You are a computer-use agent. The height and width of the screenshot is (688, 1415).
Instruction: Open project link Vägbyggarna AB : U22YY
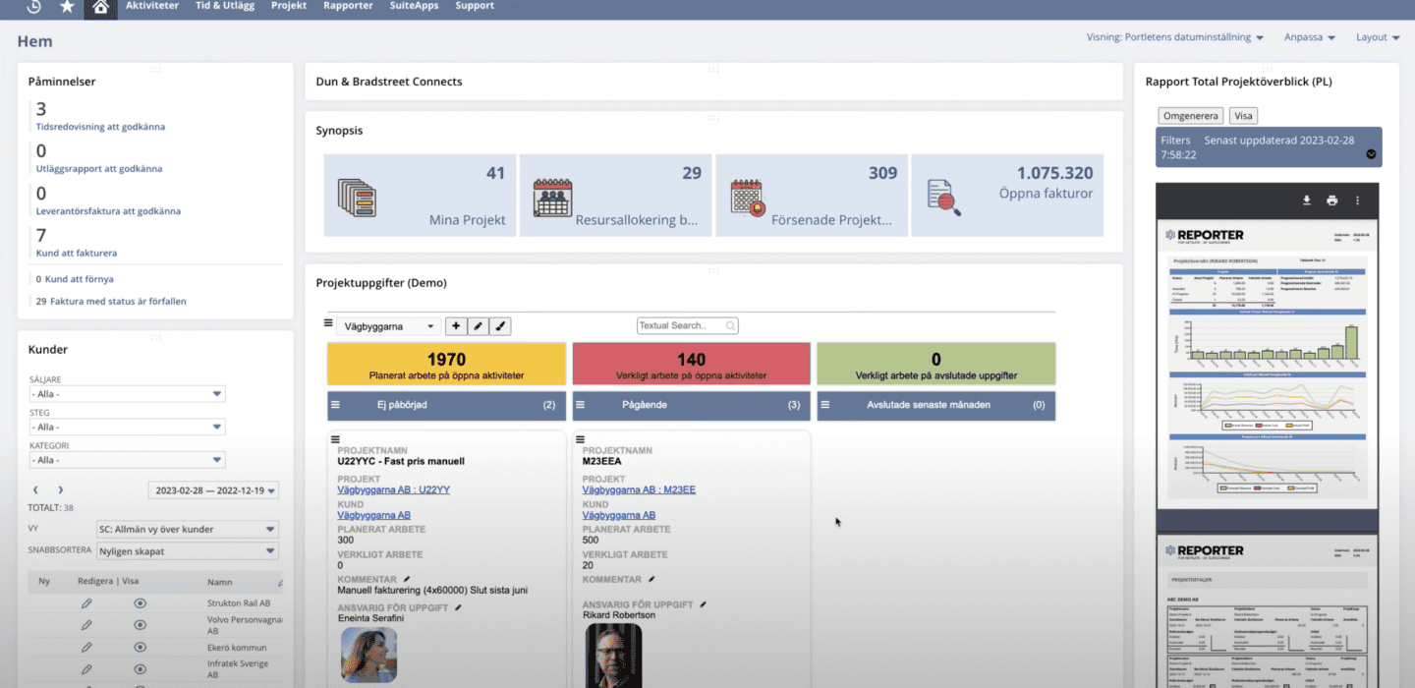(x=393, y=489)
